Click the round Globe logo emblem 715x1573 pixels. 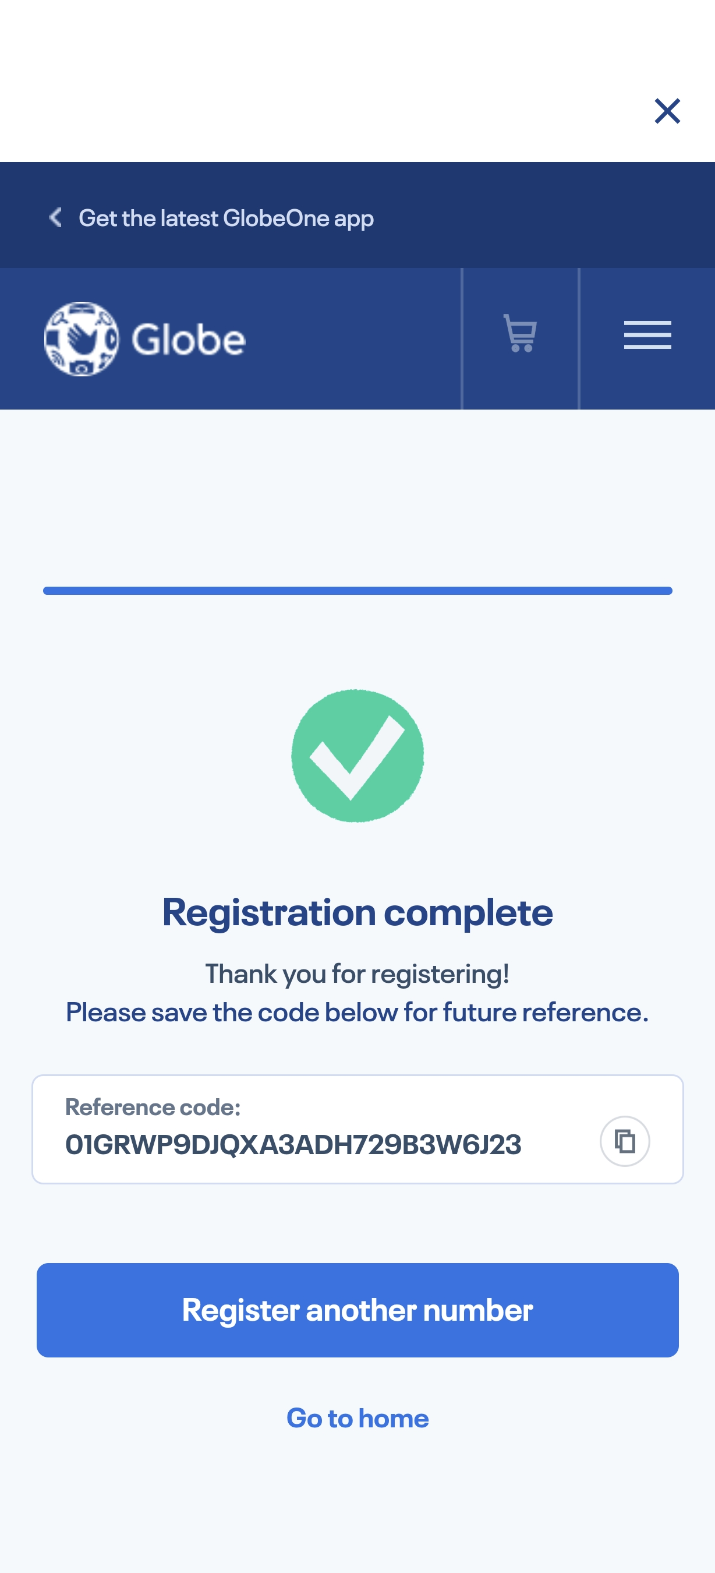(x=81, y=339)
